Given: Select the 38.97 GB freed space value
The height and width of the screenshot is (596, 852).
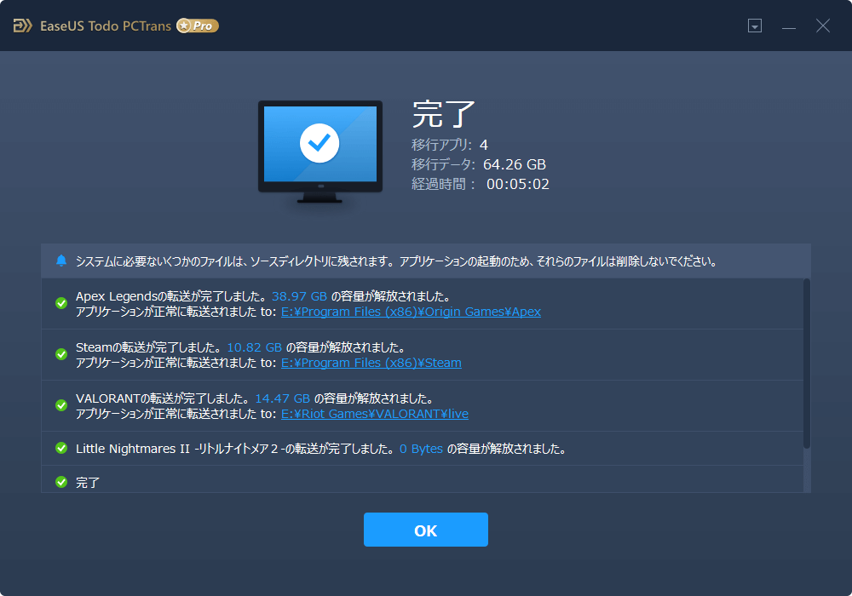Looking at the screenshot, I should pos(299,296).
